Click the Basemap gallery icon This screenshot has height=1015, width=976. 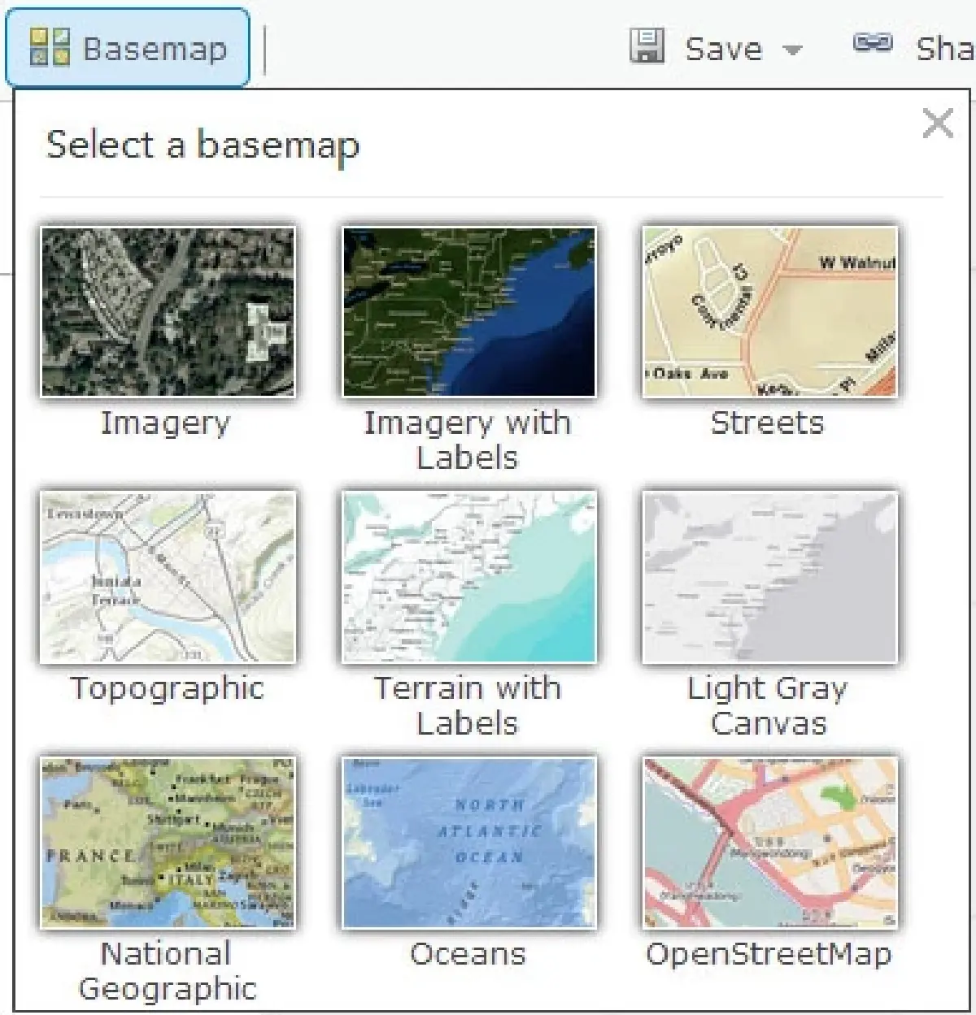click(x=49, y=47)
